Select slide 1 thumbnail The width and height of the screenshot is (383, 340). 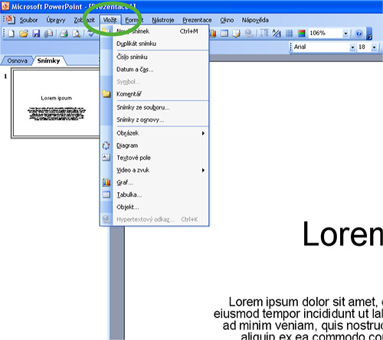point(56,103)
